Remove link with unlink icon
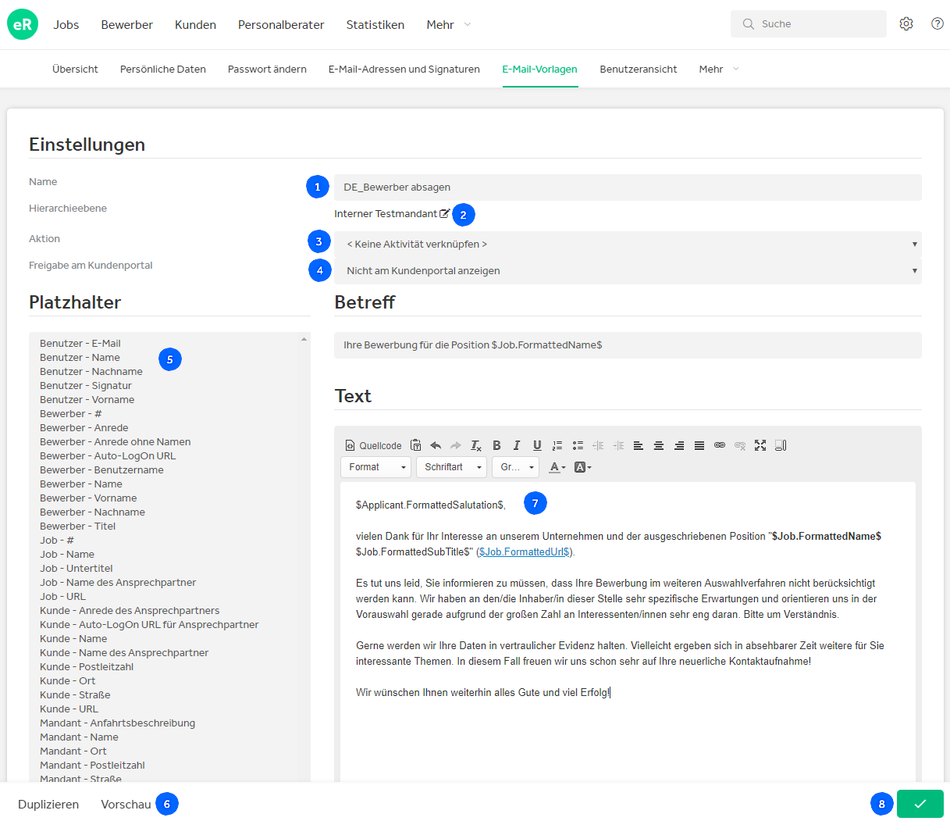This screenshot has height=821, width=950. click(x=740, y=445)
